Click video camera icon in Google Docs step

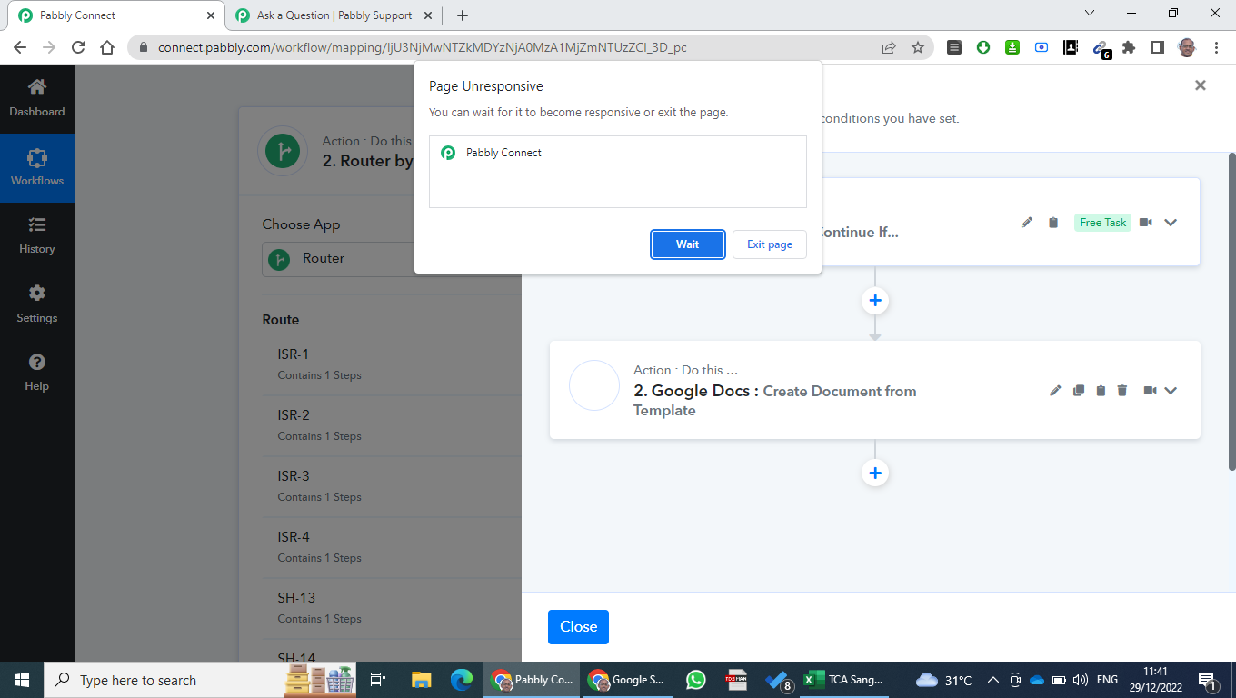(x=1150, y=391)
